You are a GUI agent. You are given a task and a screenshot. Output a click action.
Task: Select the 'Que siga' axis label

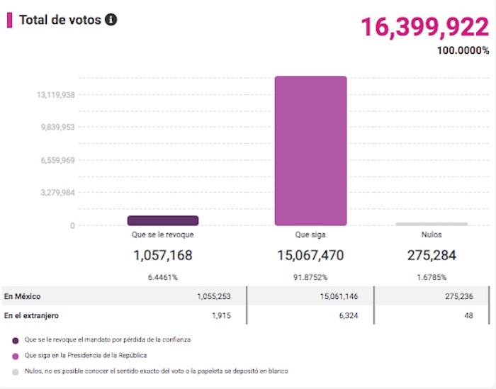(x=310, y=234)
